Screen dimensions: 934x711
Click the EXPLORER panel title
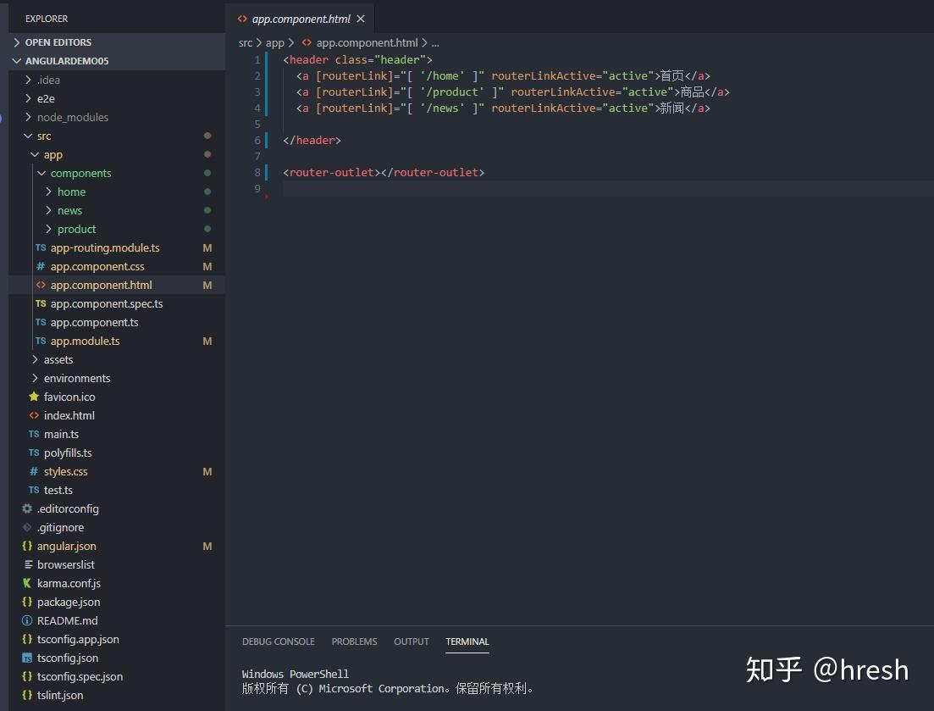pyautogui.click(x=47, y=19)
